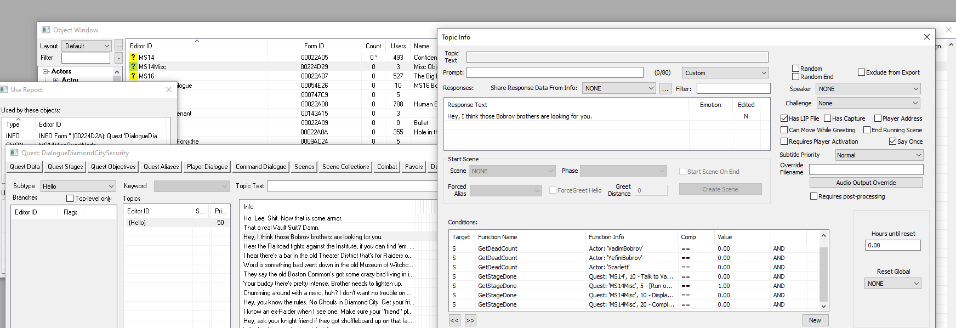956x328 pixels.
Task: Click the Object Window Filter field
Action: pyautogui.click(x=86, y=58)
